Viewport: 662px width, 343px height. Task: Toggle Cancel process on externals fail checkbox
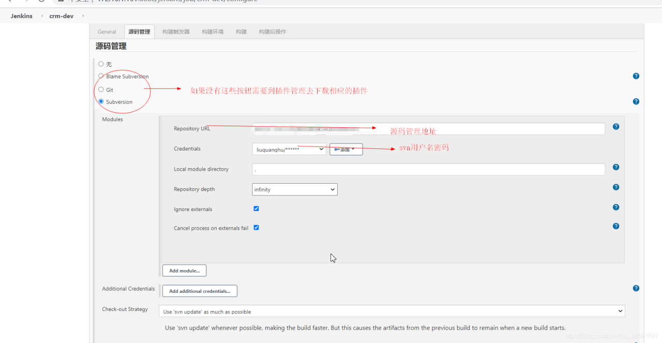pyautogui.click(x=256, y=228)
